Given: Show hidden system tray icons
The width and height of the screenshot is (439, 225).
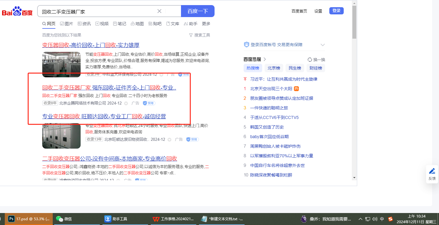Looking at the screenshot, I should [x=360, y=219].
